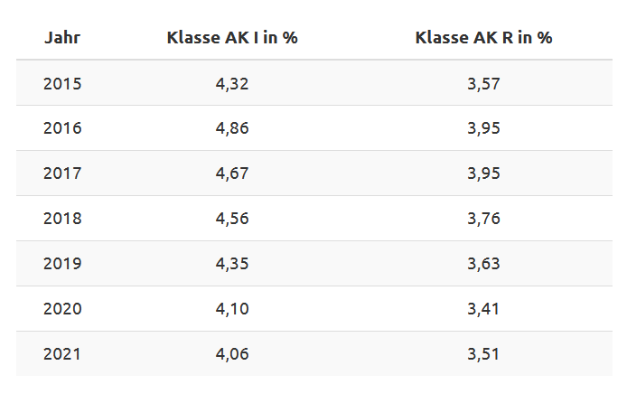
Task: Click the Klasse AK I in % header
Action: tap(232, 38)
